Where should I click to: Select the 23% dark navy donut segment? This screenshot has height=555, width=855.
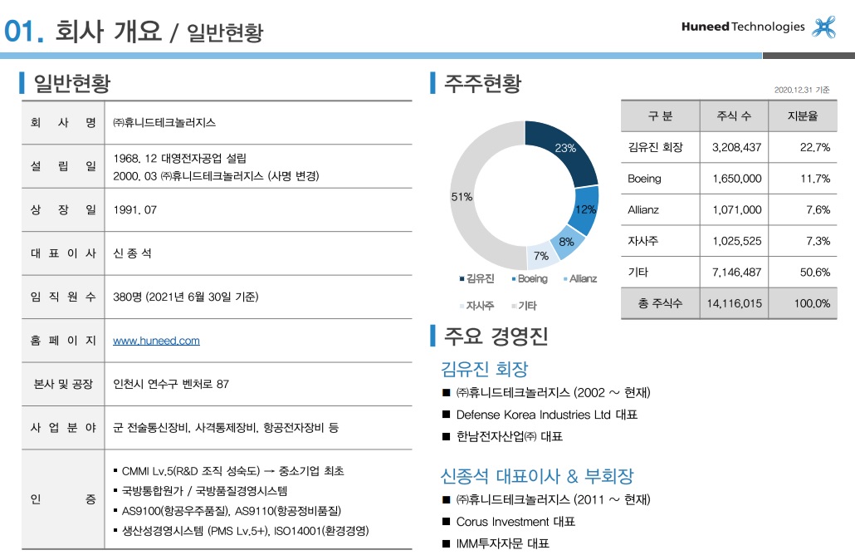click(565, 149)
